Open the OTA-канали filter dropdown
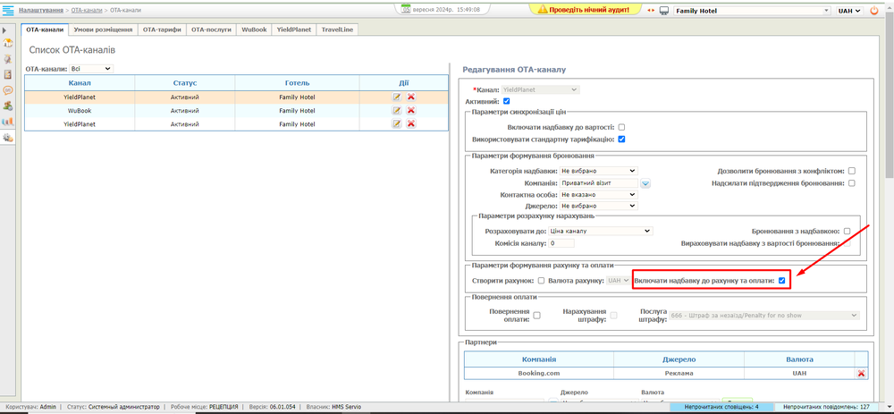 point(90,68)
